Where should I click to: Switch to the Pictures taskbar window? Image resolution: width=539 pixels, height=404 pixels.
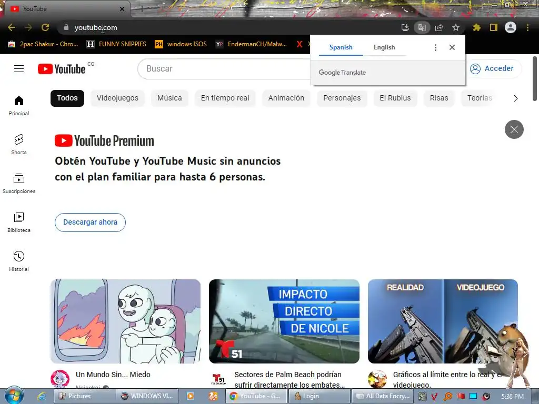click(x=85, y=396)
